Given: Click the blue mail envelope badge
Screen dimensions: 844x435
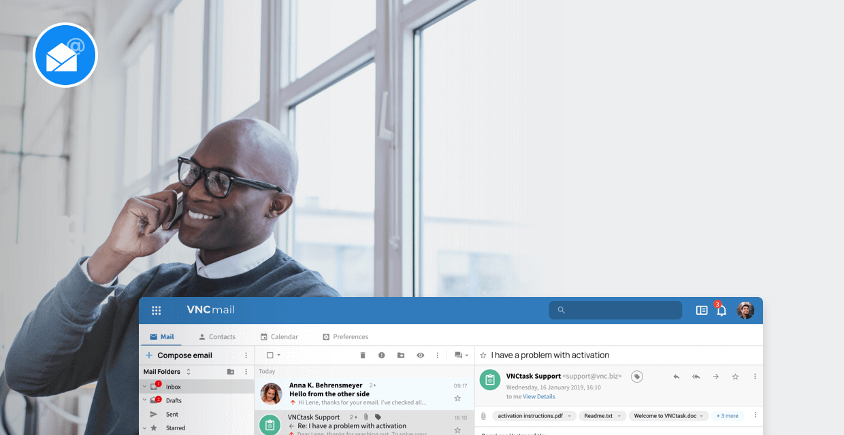Looking at the screenshot, I should click(65, 55).
